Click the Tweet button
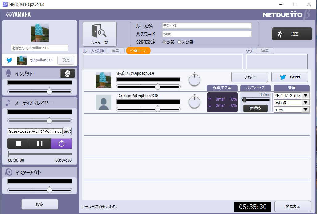 pos(290,77)
